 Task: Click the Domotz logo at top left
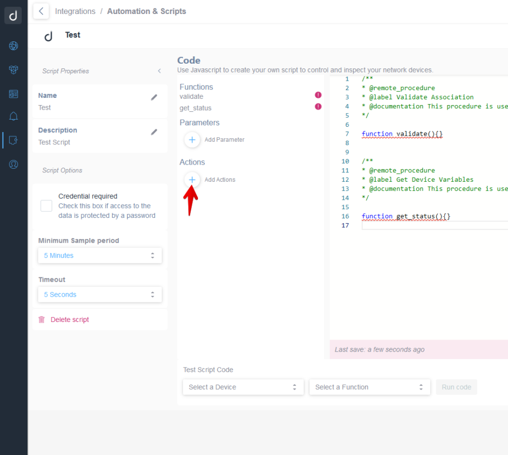pos(13,15)
